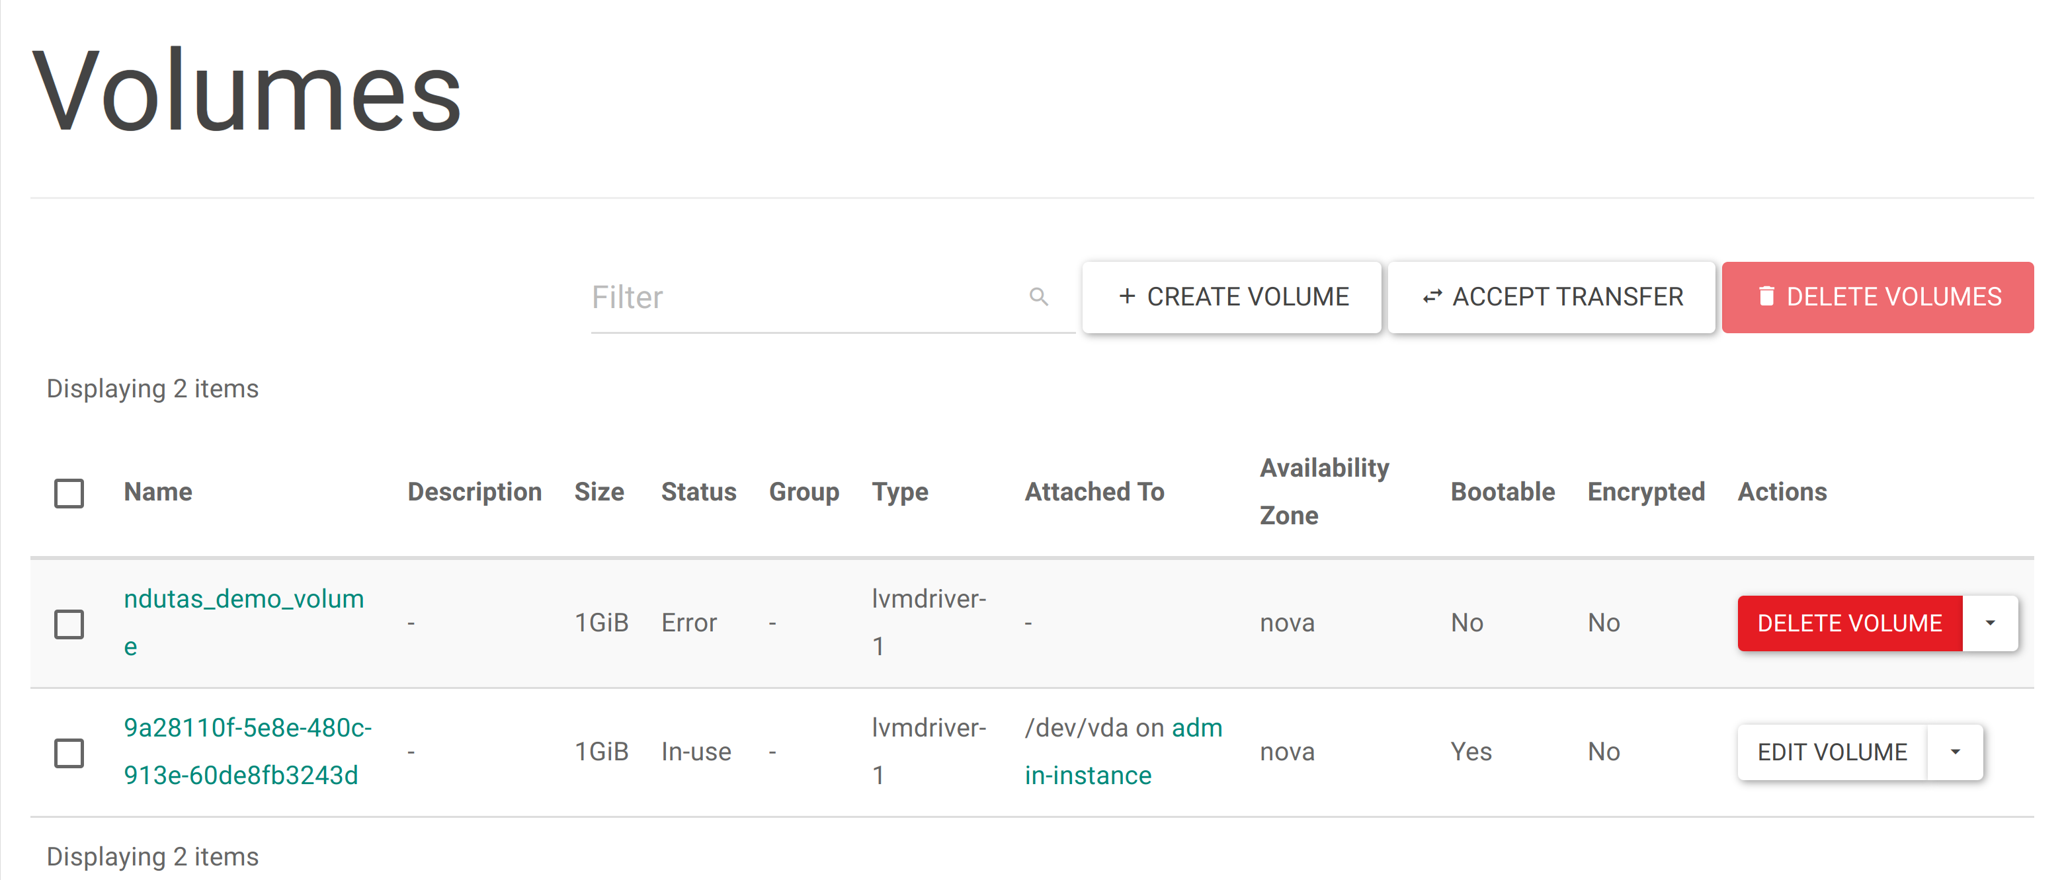Viewport: 2064px width, 880px height.
Task: Select the checkbox for volume 9a28110f
Action: point(69,752)
